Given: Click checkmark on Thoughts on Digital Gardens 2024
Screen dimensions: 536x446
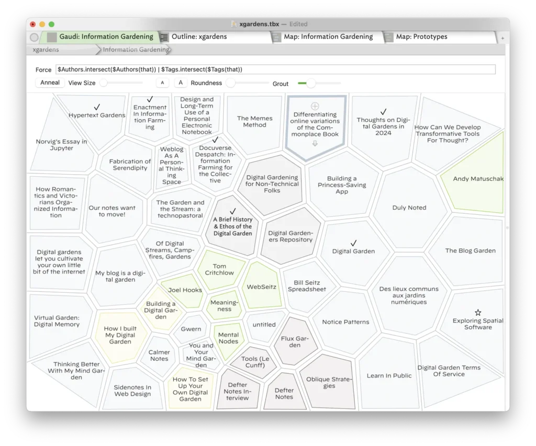Looking at the screenshot, I should (384, 112).
